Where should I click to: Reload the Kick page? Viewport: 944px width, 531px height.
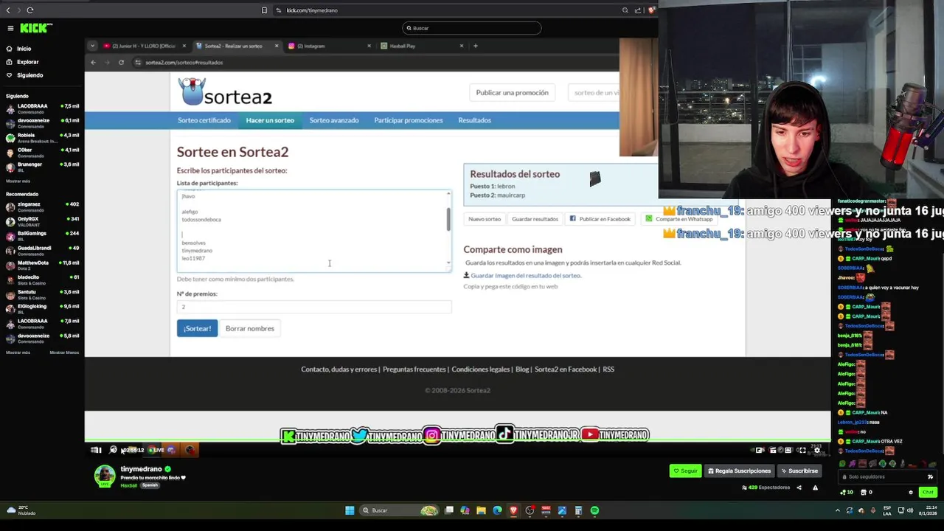[x=30, y=10]
